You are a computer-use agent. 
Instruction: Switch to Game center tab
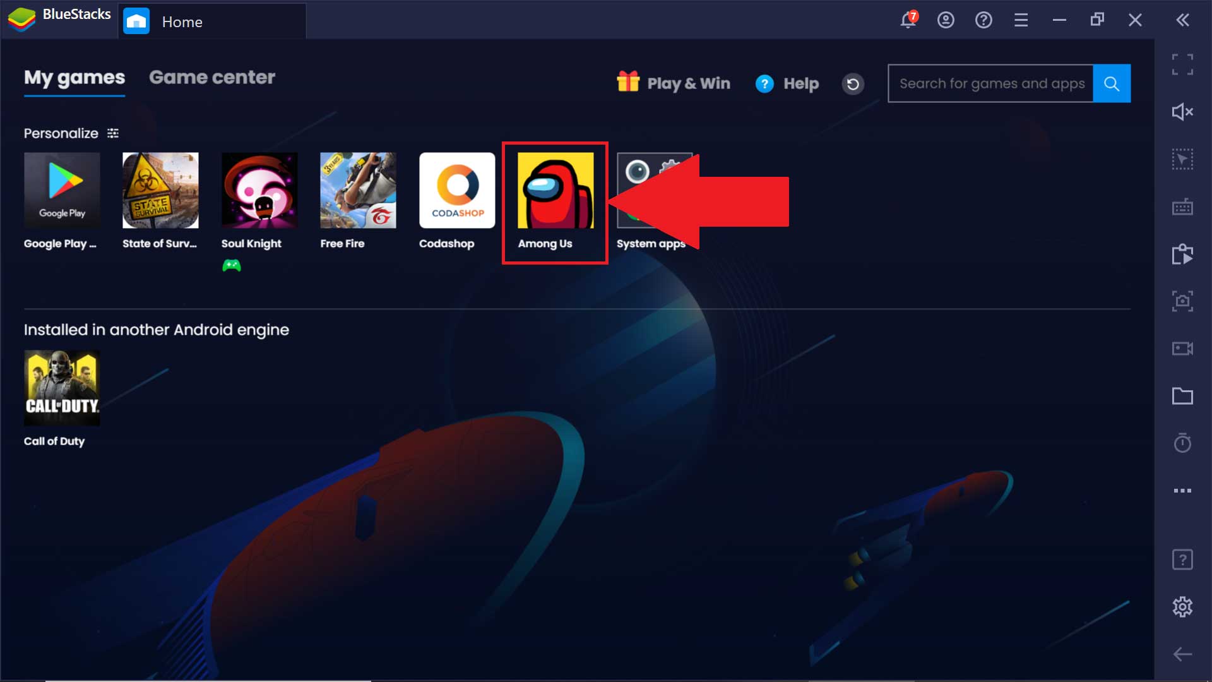point(212,78)
